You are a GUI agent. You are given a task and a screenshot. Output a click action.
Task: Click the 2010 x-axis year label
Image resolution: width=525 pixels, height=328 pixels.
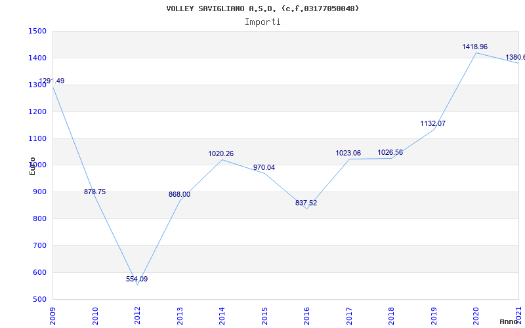[x=95, y=316]
